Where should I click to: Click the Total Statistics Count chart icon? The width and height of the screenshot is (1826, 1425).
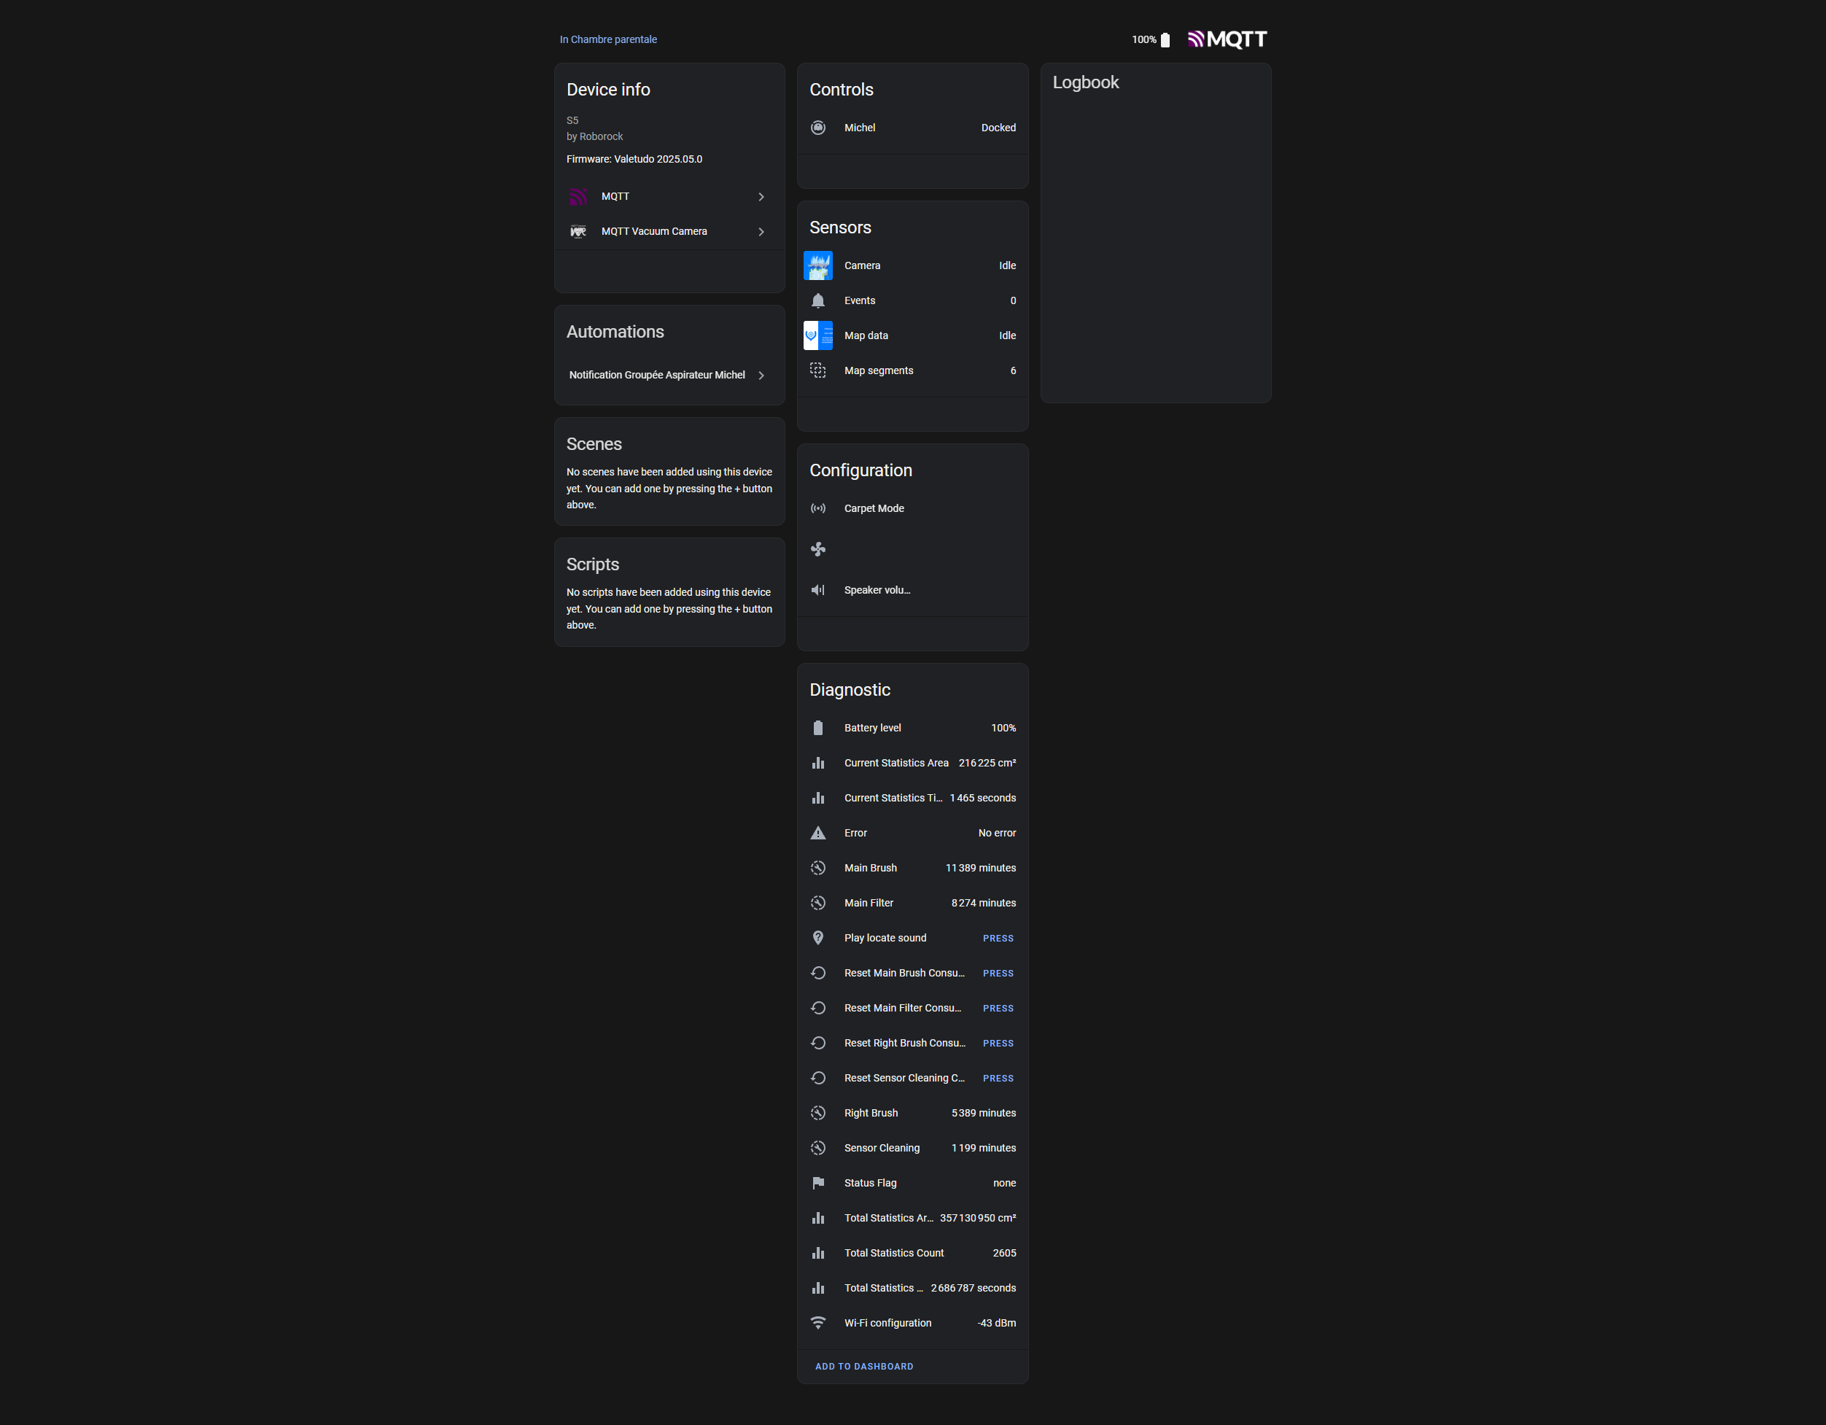(x=817, y=1254)
